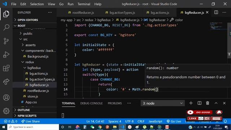Kill terminal with trash icon
This screenshot has width=231, height=130.
click(x=208, y=103)
